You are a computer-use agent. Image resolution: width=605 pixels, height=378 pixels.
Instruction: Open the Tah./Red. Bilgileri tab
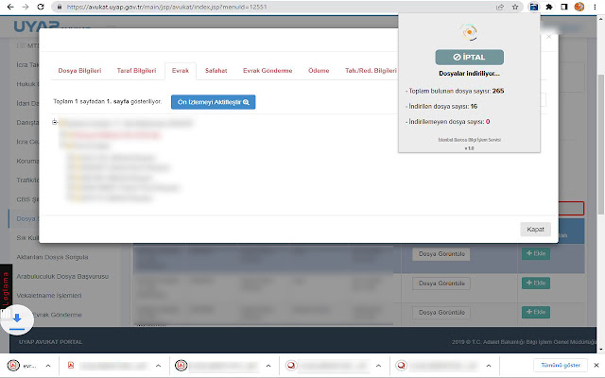371,71
